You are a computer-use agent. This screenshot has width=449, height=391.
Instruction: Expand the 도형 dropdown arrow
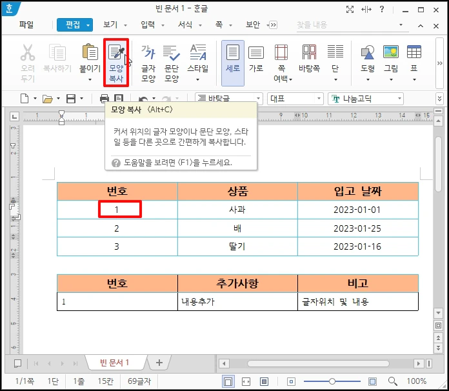[x=368, y=79]
